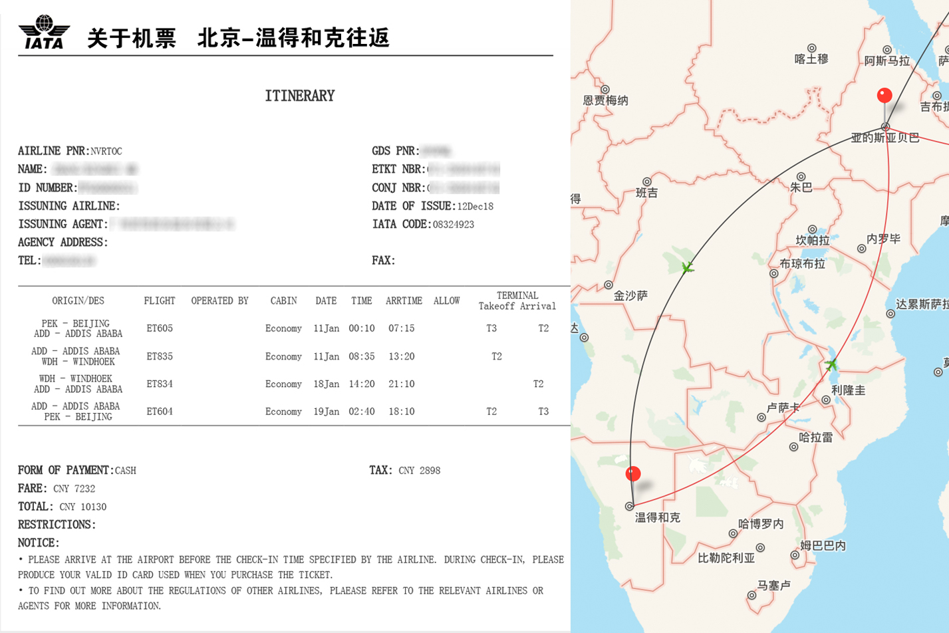
Task: Click the payment form value CASH
Action: [126, 471]
